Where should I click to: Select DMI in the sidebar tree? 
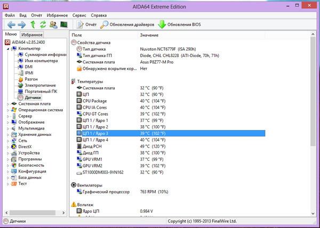[x=29, y=67]
